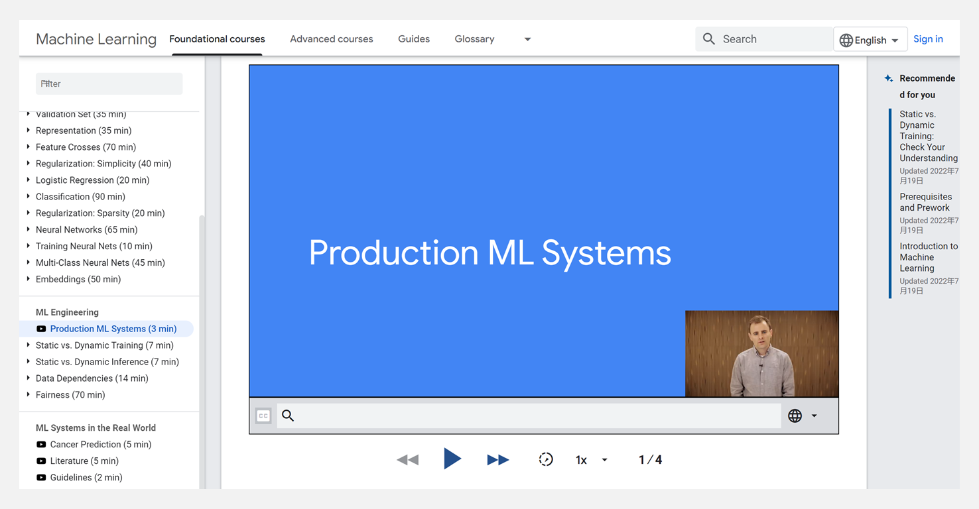Click the presenter video thumbnail

[761, 353]
